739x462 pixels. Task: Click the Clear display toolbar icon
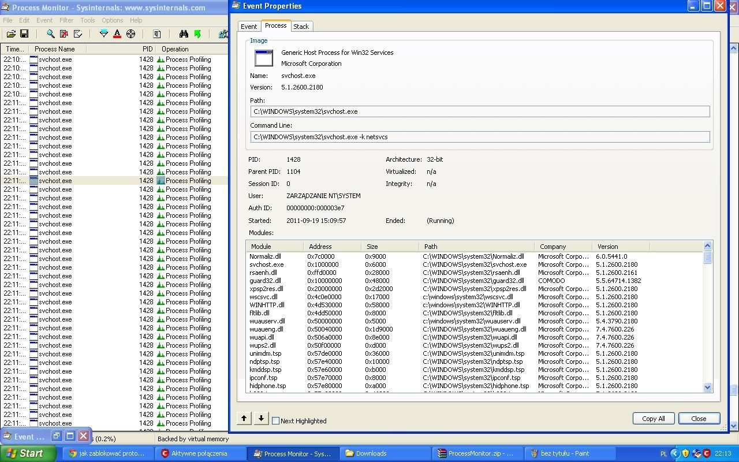pos(78,34)
